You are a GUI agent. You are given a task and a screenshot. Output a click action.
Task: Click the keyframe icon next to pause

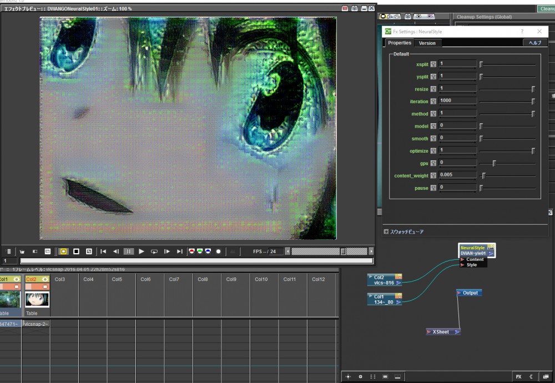click(433, 188)
